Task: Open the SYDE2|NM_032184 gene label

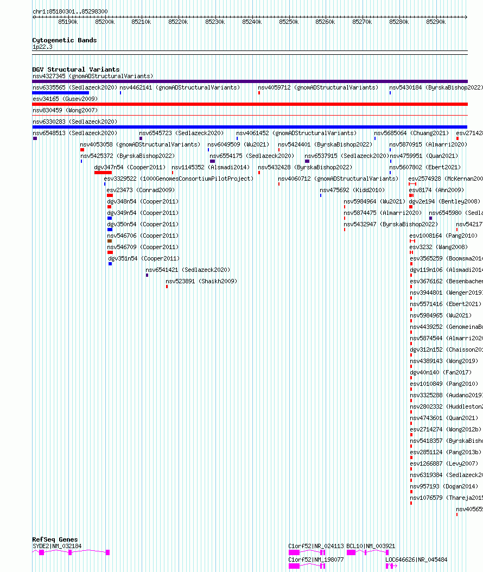Action: point(57,546)
